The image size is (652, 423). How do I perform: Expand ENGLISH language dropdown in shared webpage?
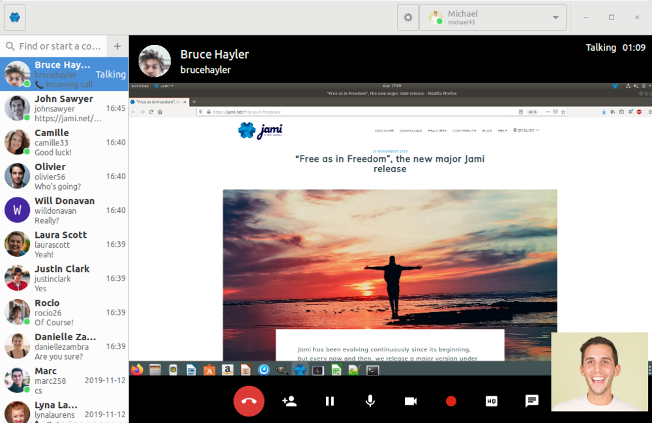point(526,130)
